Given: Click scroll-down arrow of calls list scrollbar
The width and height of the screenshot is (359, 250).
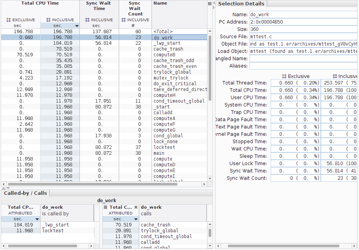Looking at the screenshot, I should click(x=210, y=246).
